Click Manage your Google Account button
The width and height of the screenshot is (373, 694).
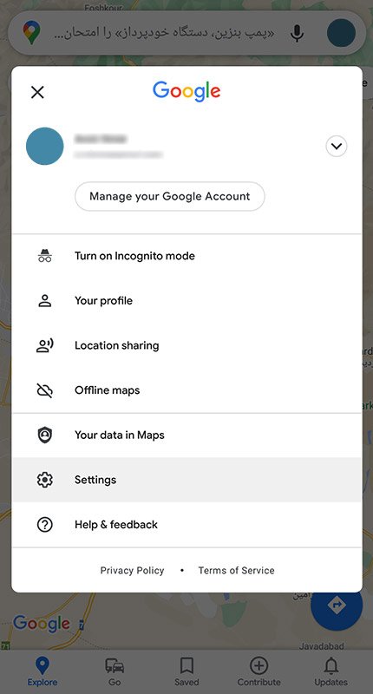(170, 196)
